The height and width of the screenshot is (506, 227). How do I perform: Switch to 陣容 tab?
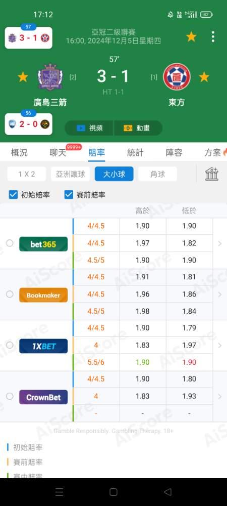174,153
